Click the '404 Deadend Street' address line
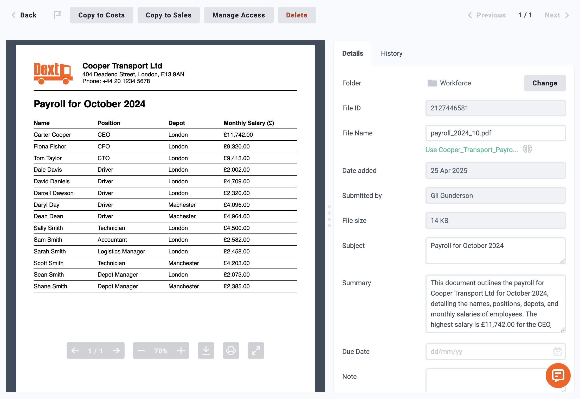The width and height of the screenshot is (580, 399). point(133,74)
